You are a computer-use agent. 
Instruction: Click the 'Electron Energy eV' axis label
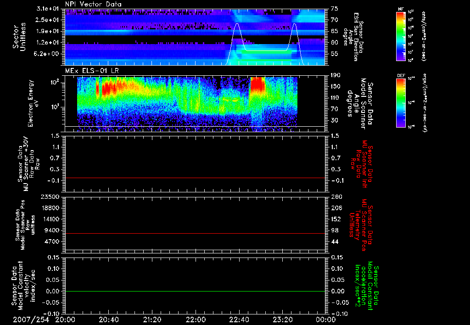tap(34, 103)
